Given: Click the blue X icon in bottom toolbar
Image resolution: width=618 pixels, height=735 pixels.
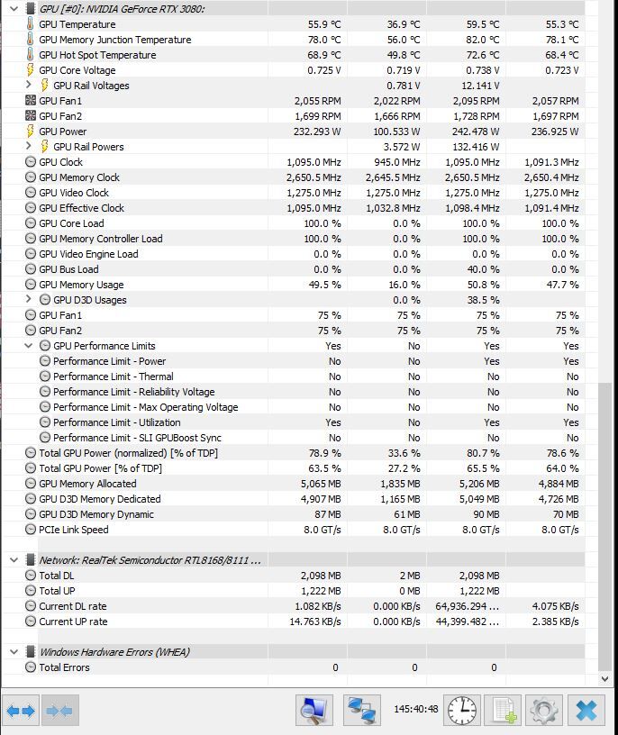Looking at the screenshot, I should 586,711.
